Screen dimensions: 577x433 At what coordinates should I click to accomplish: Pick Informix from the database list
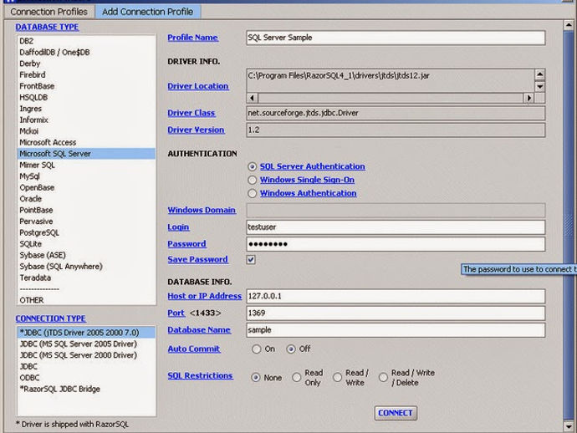click(x=86, y=120)
